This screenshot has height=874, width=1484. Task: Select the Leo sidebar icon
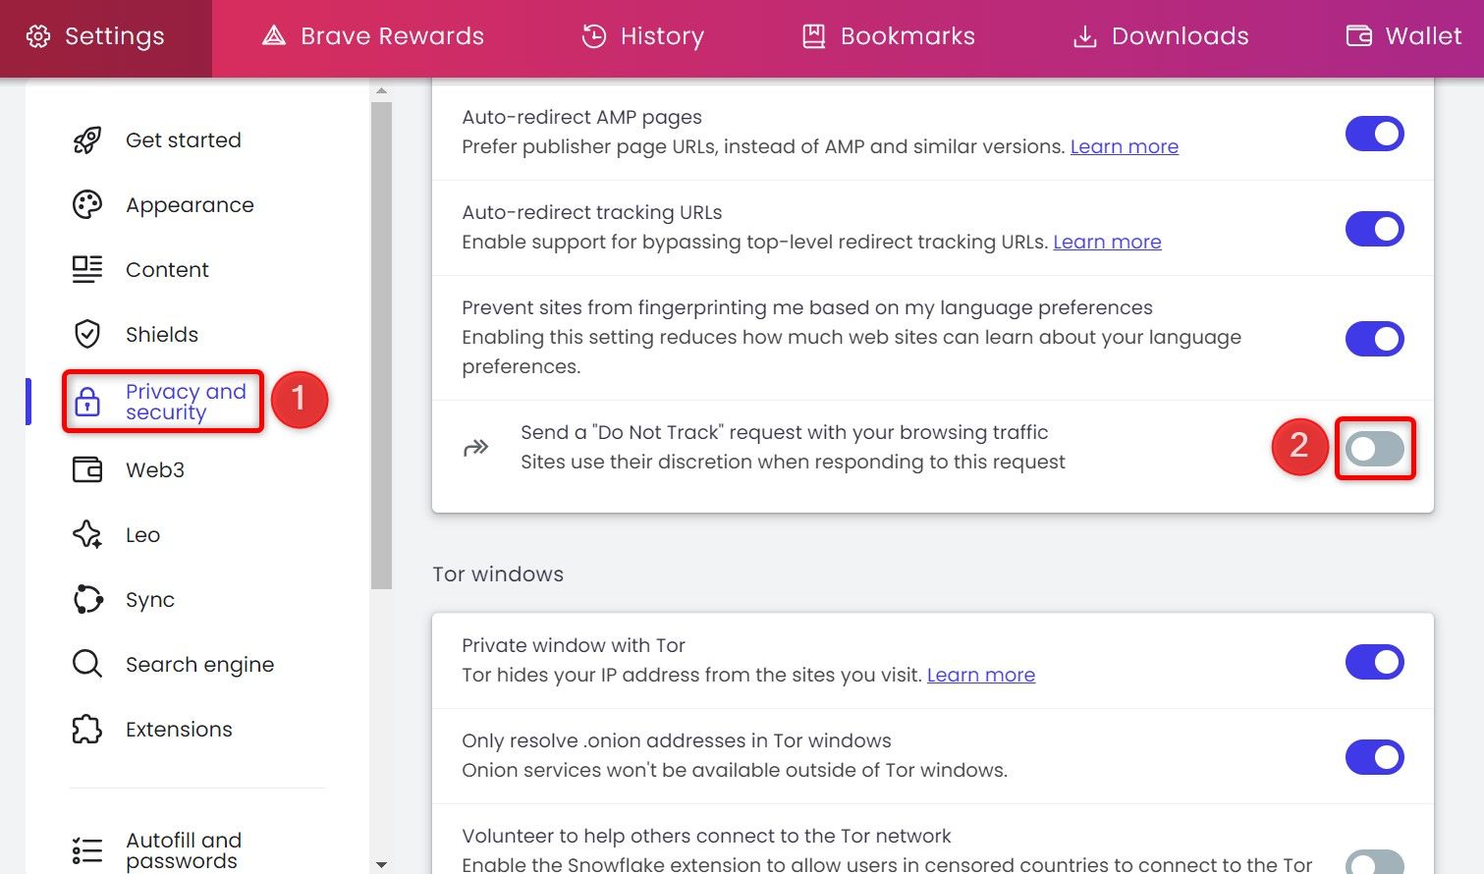click(x=87, y=534)
